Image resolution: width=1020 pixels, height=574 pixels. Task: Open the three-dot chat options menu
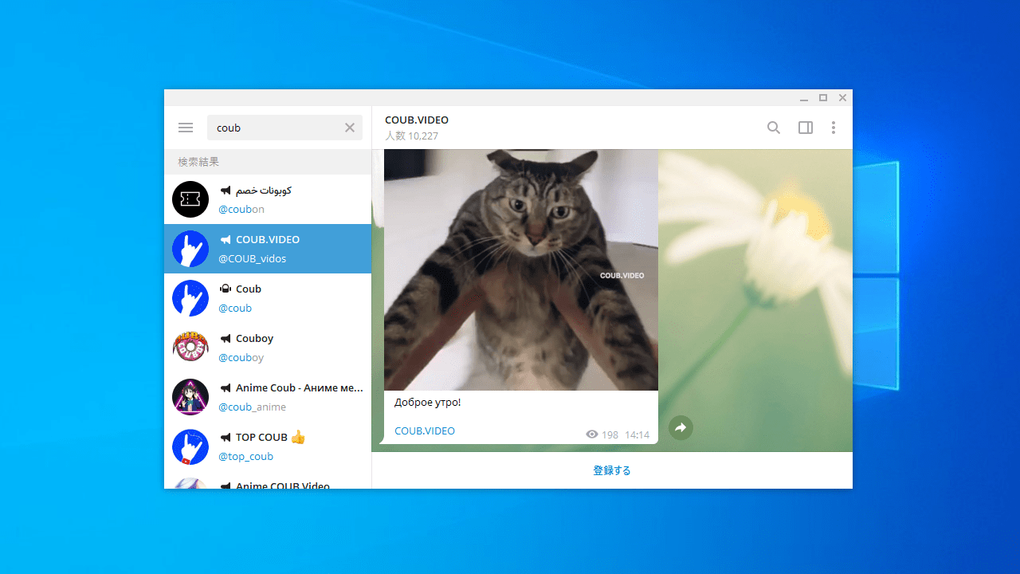click(834, 128)
